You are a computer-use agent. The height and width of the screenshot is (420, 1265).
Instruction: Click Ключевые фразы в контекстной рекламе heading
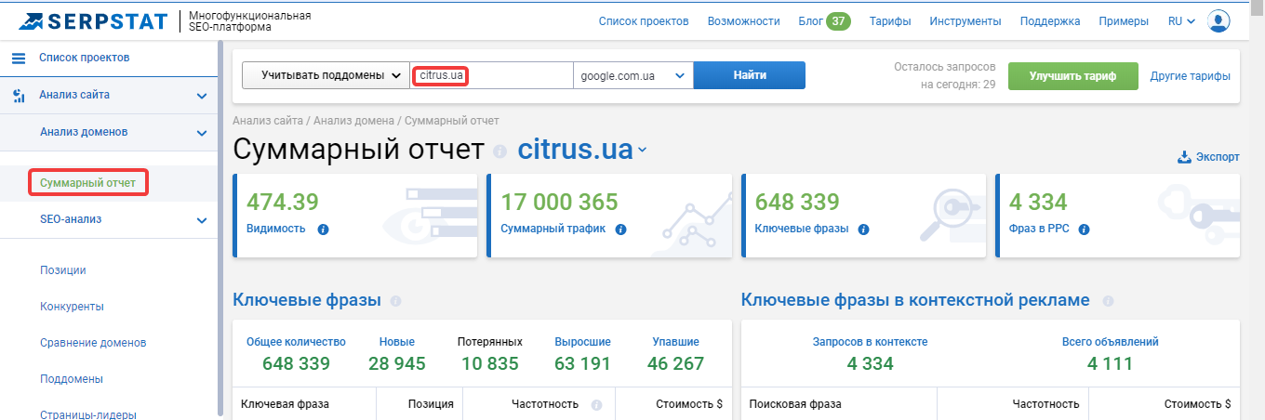click(x=915, y=300)
